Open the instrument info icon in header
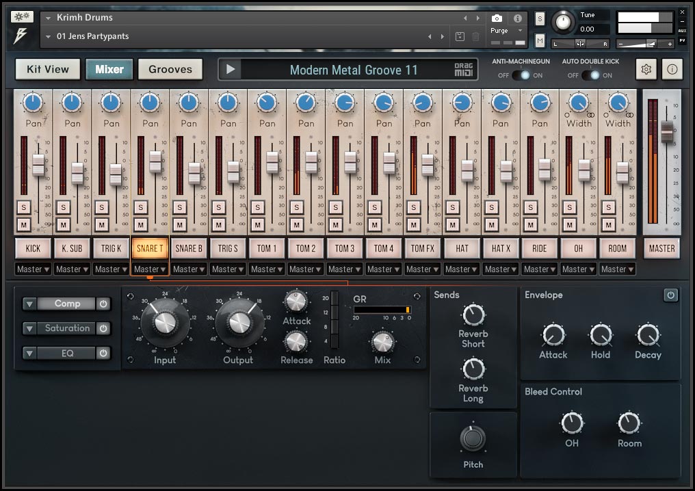 tap(517, 18)
